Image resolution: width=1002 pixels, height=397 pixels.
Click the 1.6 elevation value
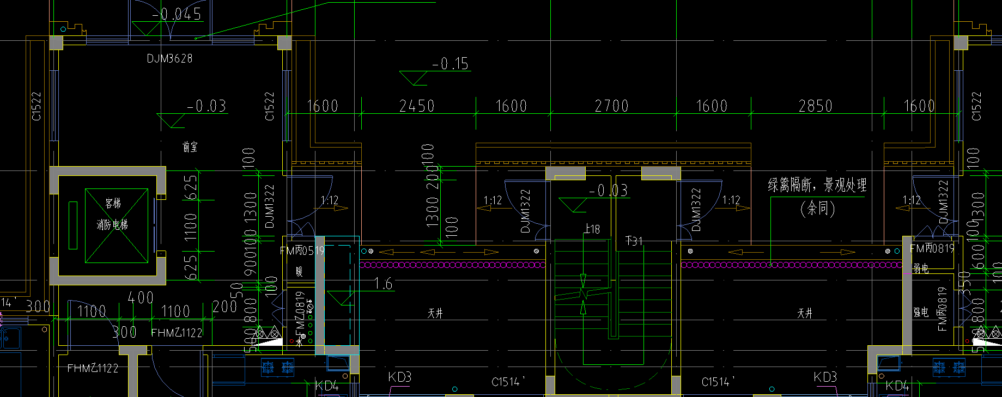384,284
